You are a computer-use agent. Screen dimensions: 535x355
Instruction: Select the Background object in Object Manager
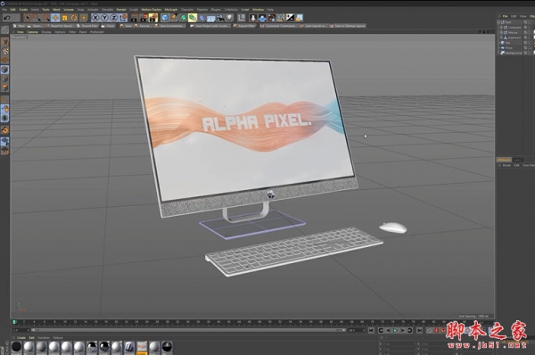click(514, 53)
